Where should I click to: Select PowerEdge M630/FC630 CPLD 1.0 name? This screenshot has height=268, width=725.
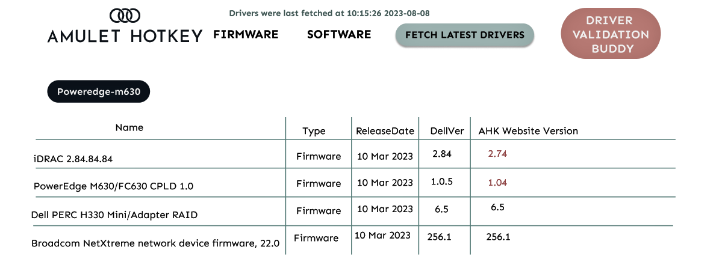[x=113, y=186]
